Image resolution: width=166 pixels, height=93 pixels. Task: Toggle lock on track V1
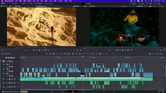coord(7,76)
